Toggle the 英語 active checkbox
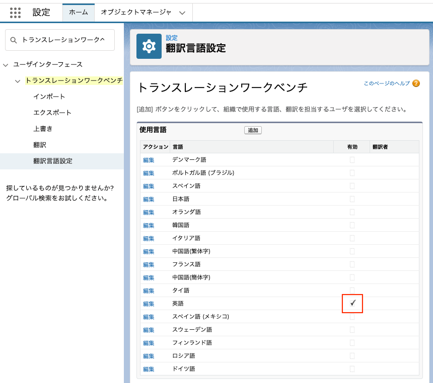This screenshot has width=433, height=383. [352, 303]
